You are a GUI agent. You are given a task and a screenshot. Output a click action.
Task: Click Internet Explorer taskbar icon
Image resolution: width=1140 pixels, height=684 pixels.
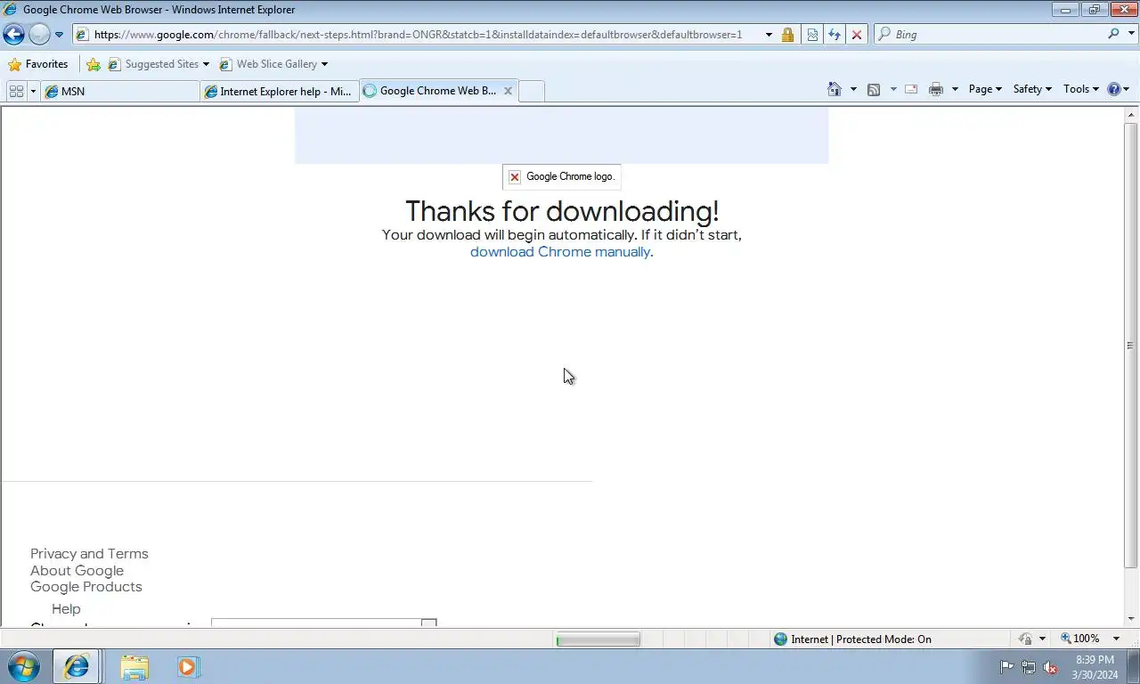[x=77, y=666]
